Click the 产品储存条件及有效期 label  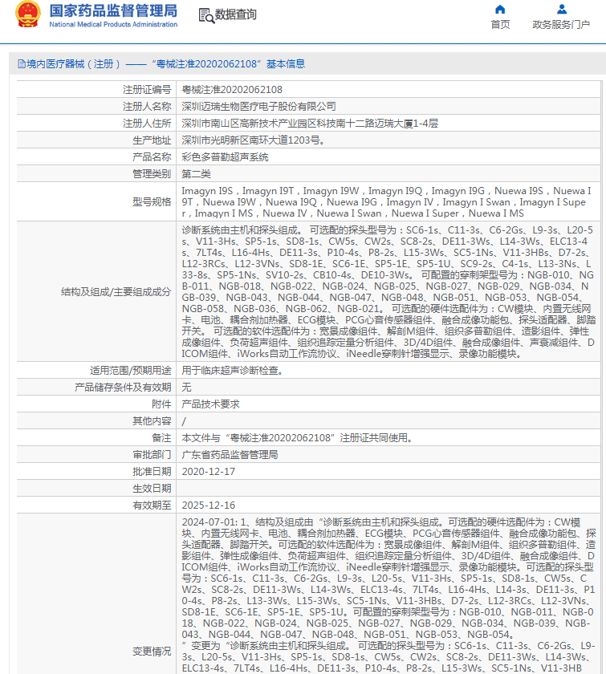click(x=123, y=387)
